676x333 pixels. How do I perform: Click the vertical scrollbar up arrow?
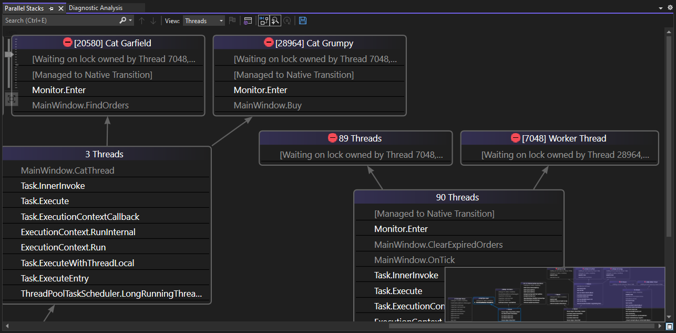click(669, 33)
